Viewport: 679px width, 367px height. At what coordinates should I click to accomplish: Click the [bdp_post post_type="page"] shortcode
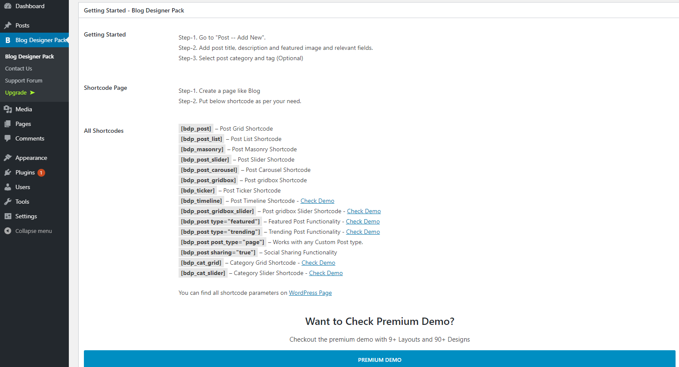point(222,242)
